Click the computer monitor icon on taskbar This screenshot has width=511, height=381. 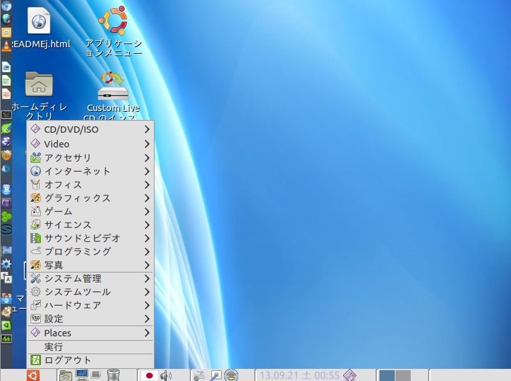(82, 375)
